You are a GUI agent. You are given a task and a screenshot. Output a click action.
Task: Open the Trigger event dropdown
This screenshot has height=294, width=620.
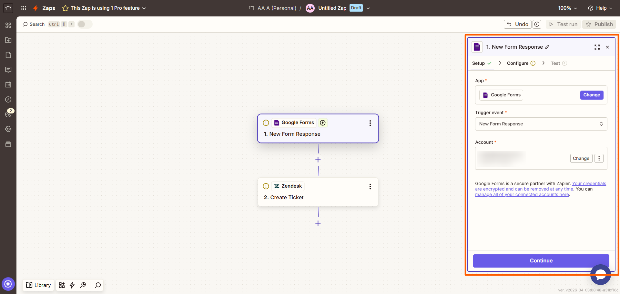(x=541, y=124)
